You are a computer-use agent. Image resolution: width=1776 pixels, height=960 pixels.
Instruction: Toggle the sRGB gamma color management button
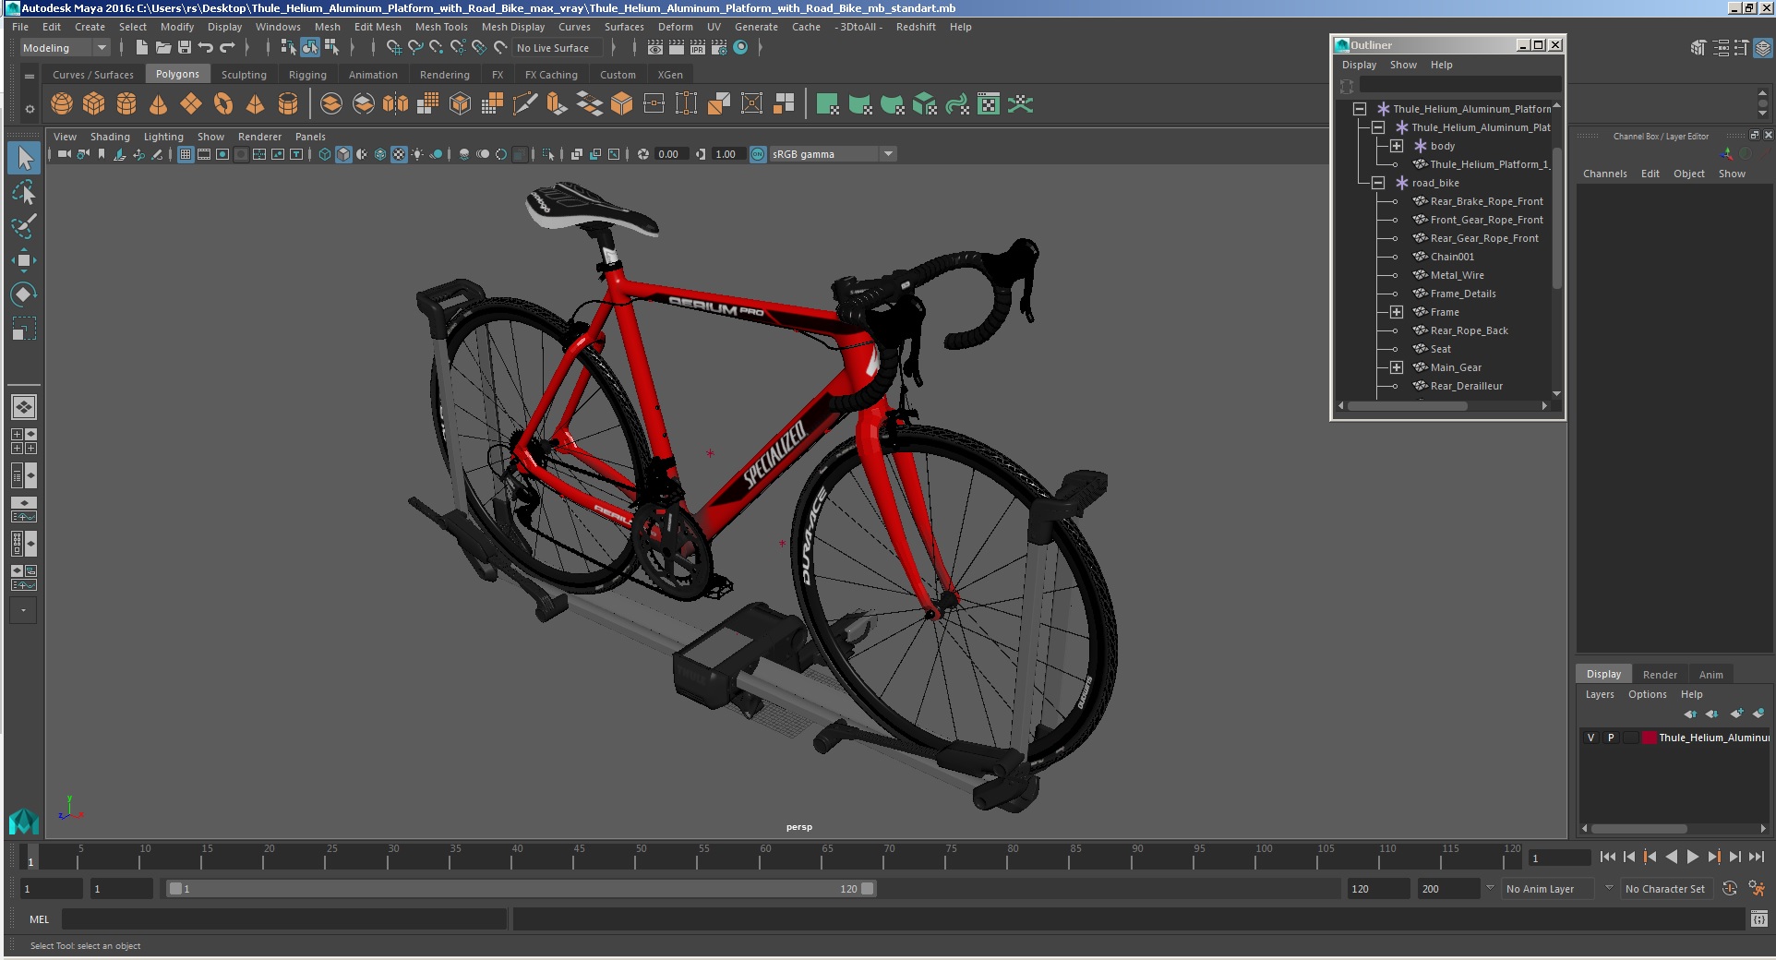(x=758, y=154)
